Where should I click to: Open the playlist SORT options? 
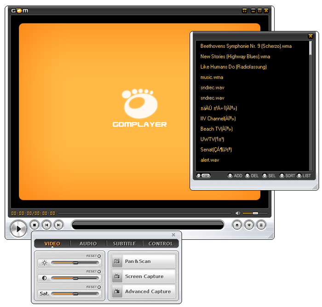pyautogui.click(x=287, y=176)
